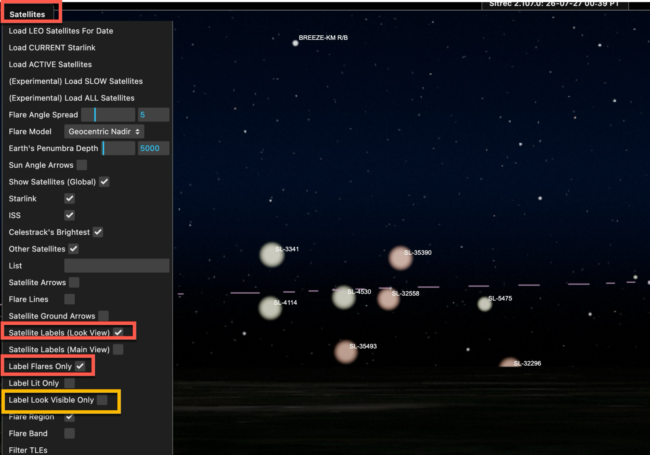The image size is (650, 455).
Task: Adjust Earth's Penumbra Depth slider
Action: tap(118, 148)
